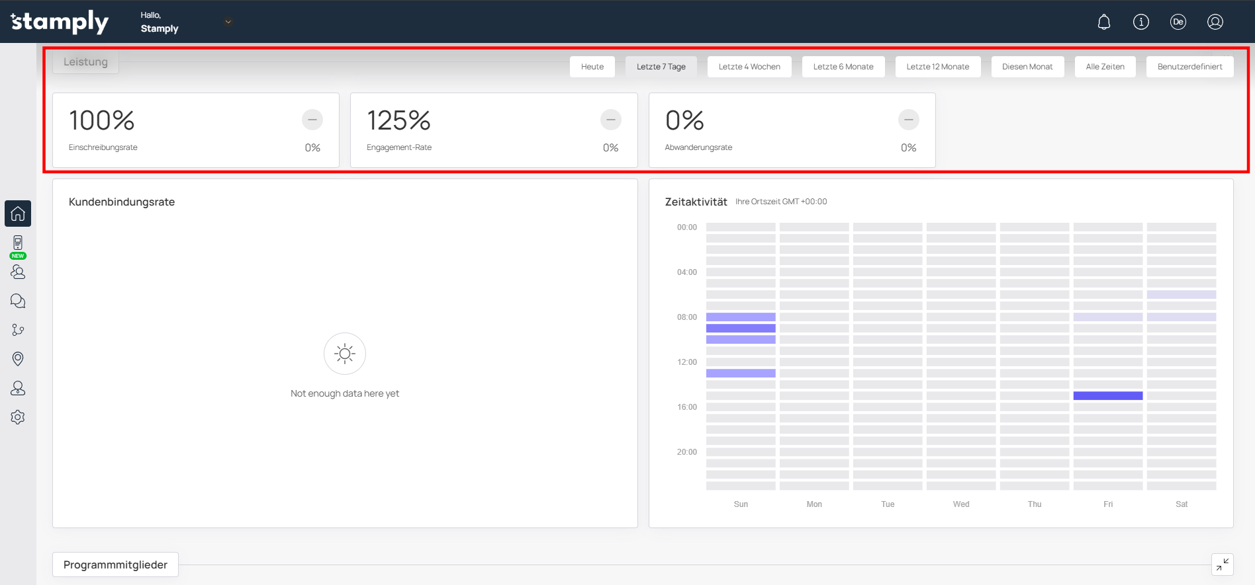Collapse the Programmmitglieder section
1255x585 pixels.
[1222, 564]
